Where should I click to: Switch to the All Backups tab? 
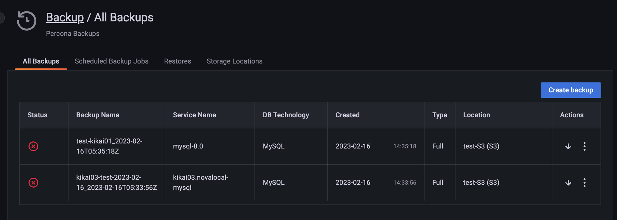pos(41,61)
